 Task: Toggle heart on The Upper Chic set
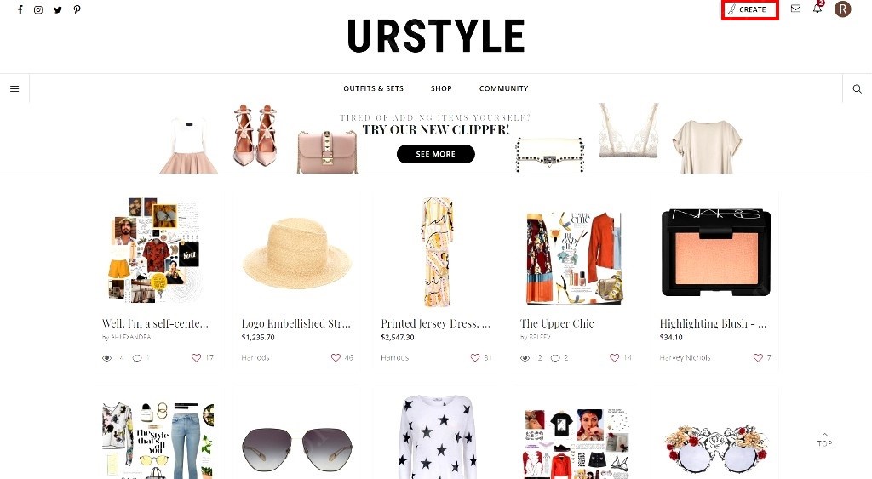tap(615, 358)
